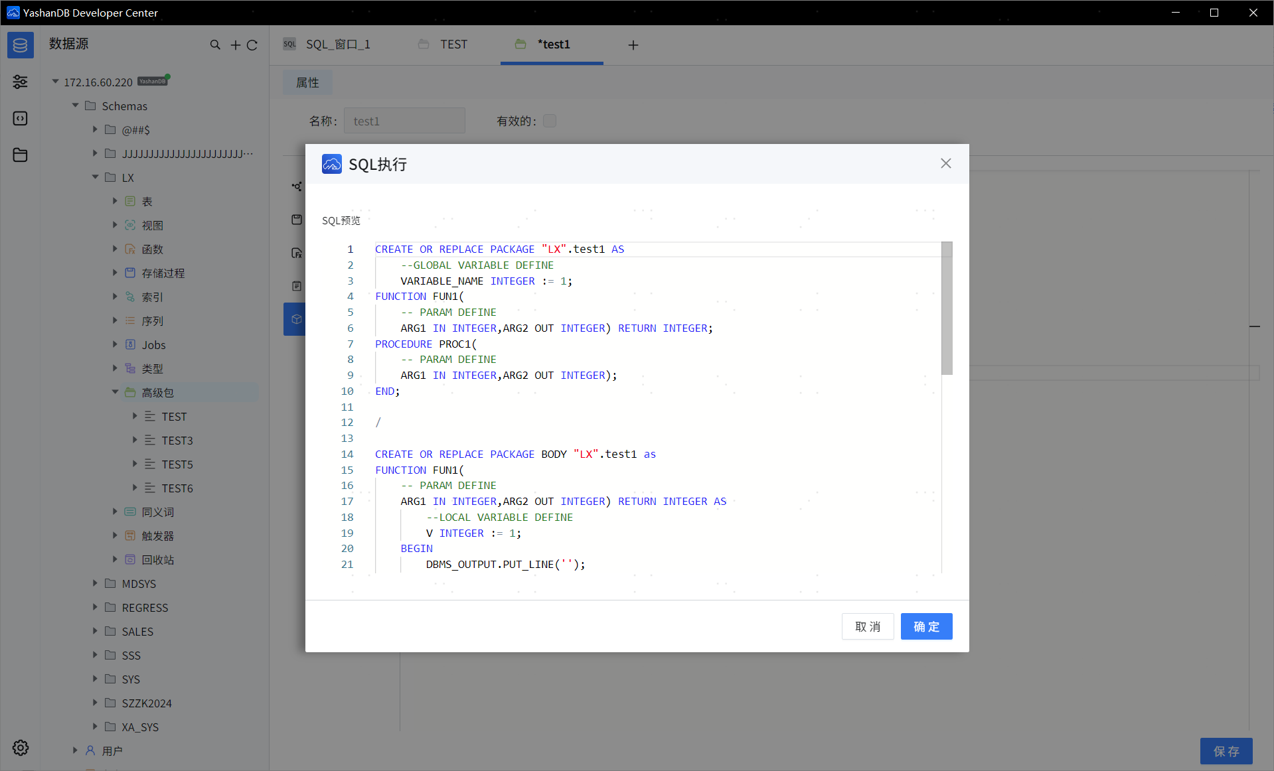Click the data source database icon in sidebar
The image size is (1274, 771).
20,45
